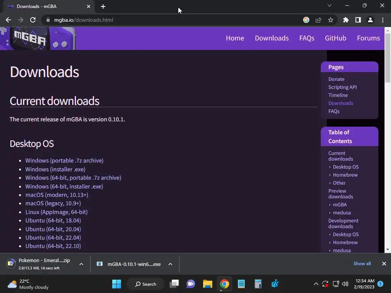Open a new browser tab
Viewport: 391px width, 293px height.
[103, 6]
